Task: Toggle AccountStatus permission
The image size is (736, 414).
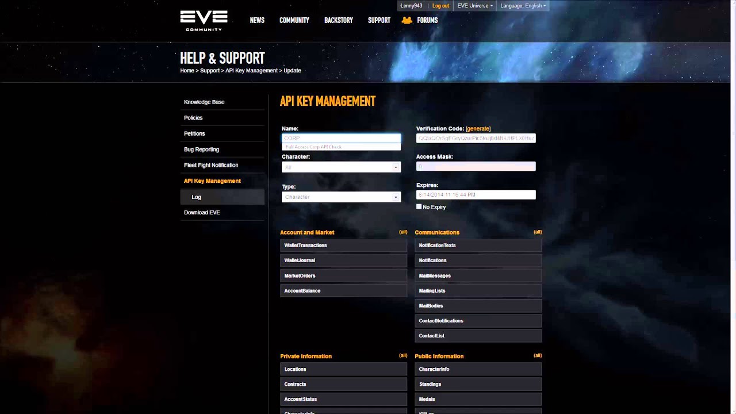Action: [343, 399]
